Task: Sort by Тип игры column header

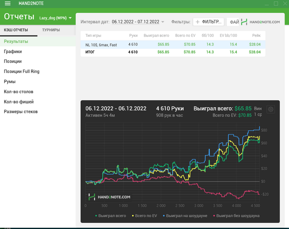Action: [x=93, y=35]
